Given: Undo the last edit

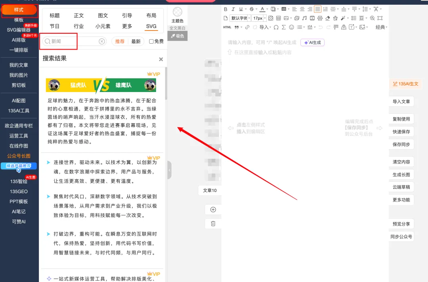Looking at the screenshot, I should [321, 27].
